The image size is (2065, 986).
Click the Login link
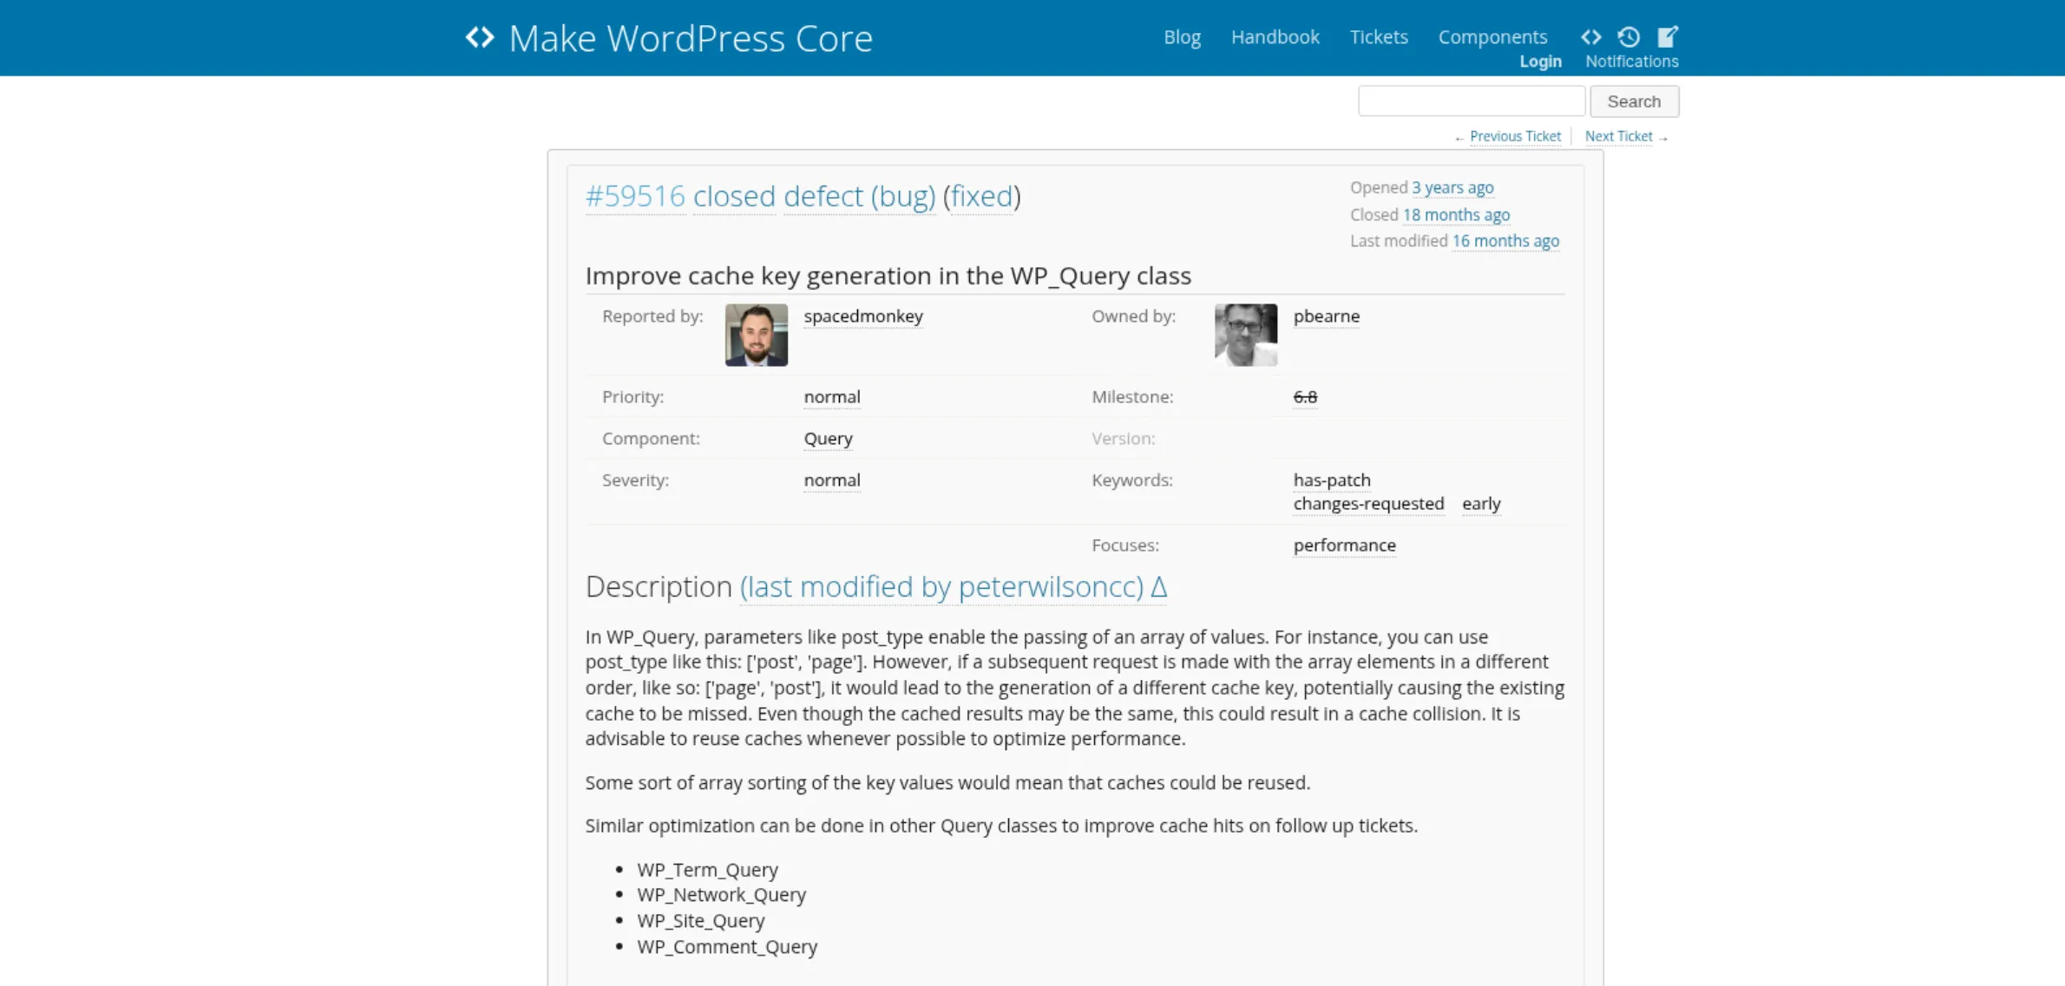(x=1540, y=62)
